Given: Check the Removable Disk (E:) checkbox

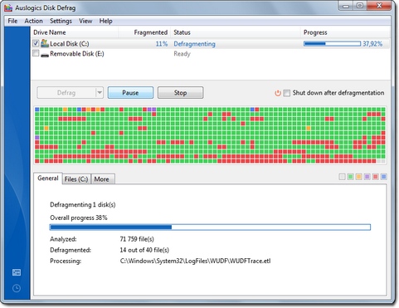Looking at the screenshot, I should coord(36,53).
